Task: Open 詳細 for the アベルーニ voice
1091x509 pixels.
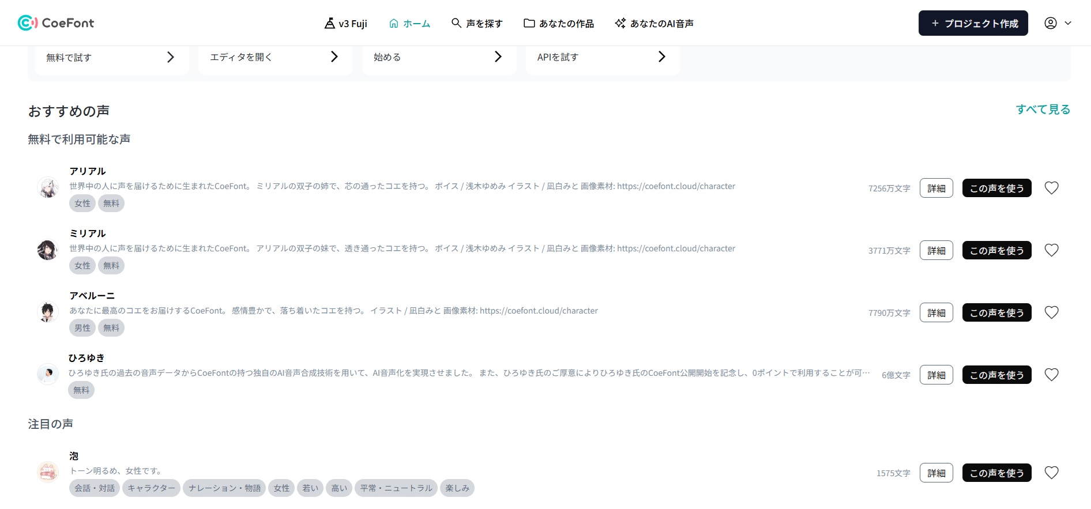Action: point(936,312)
